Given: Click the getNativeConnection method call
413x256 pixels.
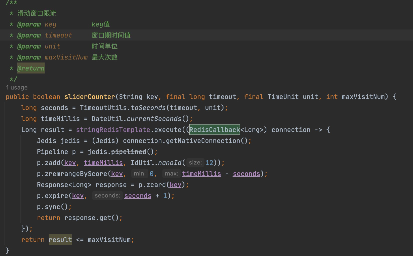Looking at the screenshot, I should click(203, 141).
